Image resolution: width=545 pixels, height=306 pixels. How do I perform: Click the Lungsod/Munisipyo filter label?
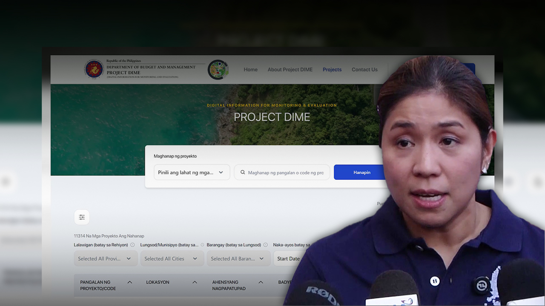(169, 245)
